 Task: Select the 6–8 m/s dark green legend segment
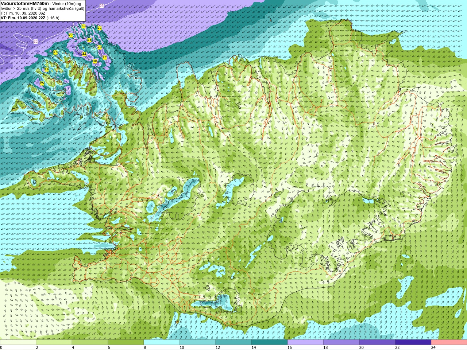point(126,342)
